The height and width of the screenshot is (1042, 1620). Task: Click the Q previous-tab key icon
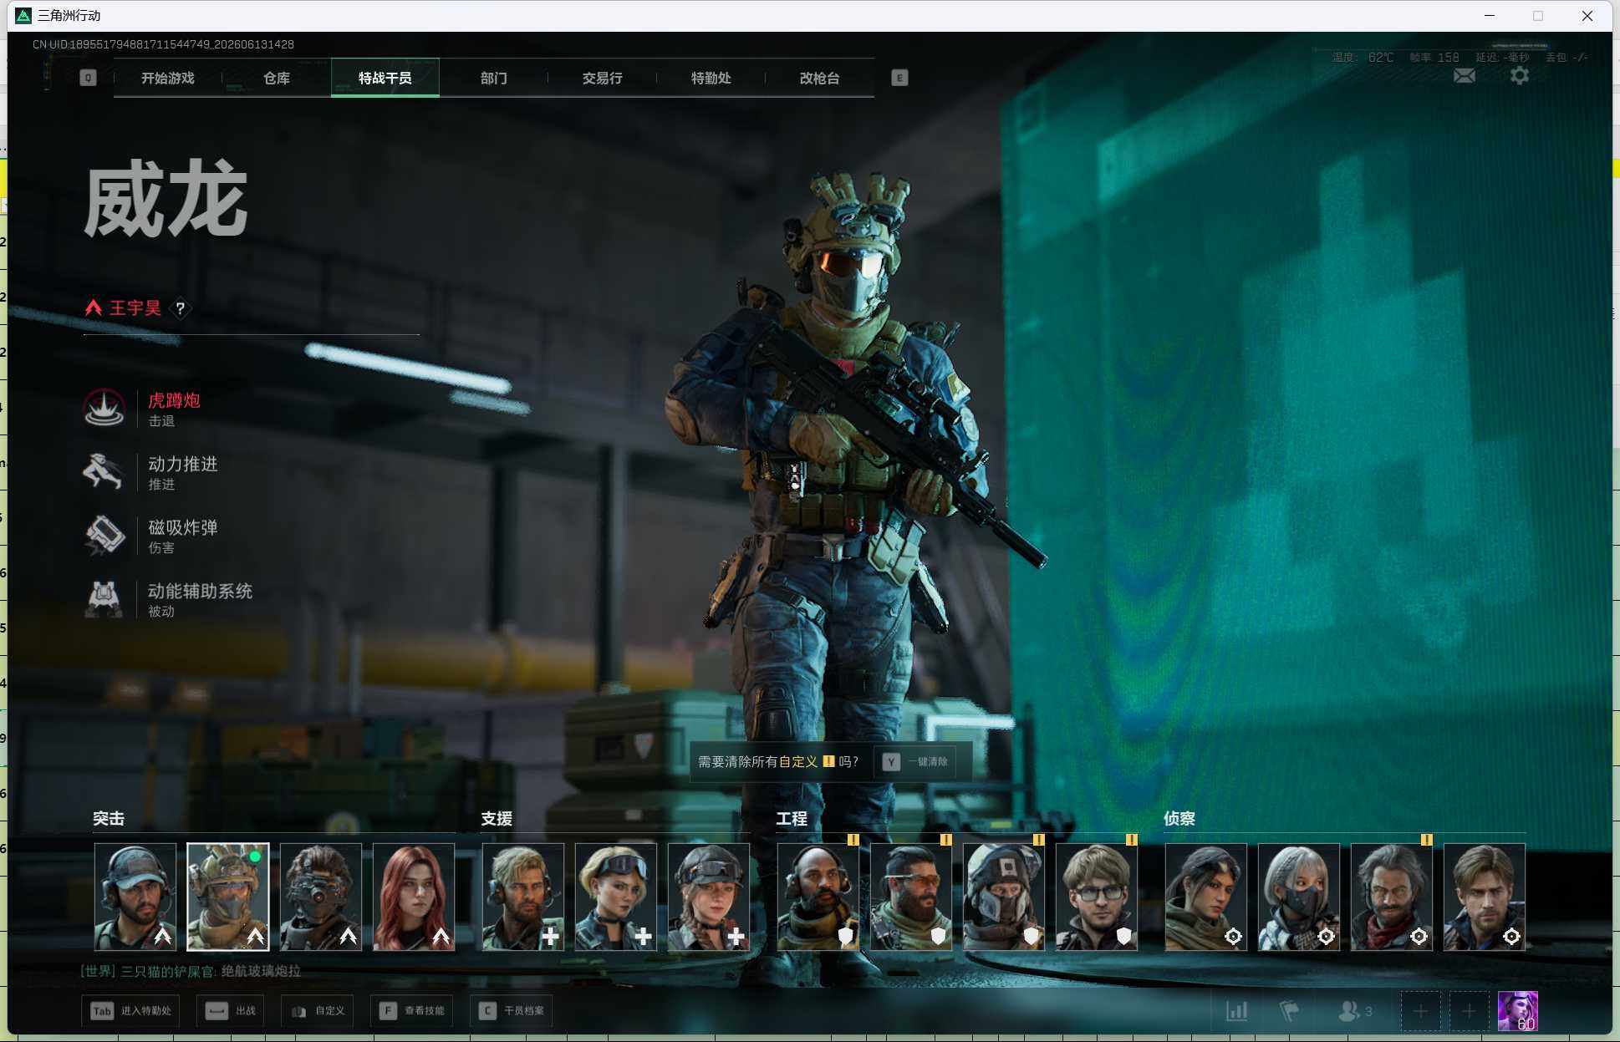pos(88,78)
